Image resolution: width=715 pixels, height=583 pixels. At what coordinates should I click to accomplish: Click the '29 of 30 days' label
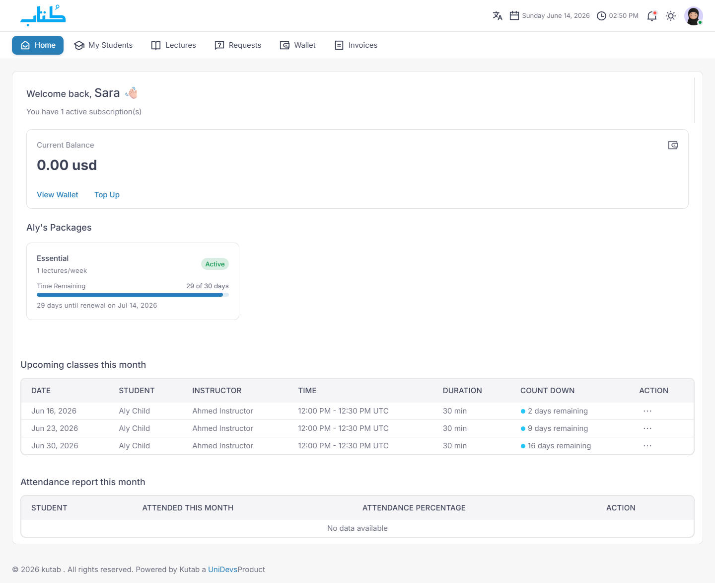(208, 286)
